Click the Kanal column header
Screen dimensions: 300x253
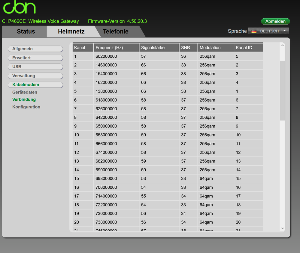click(83, 48)
